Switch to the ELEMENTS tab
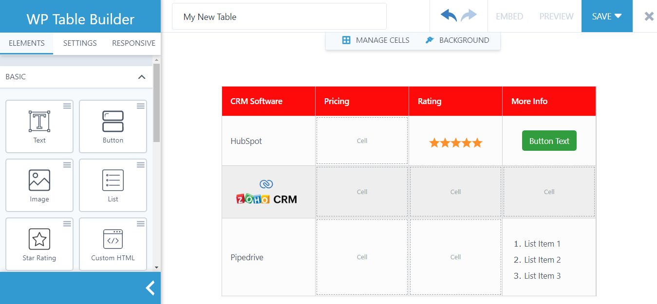The image size is (657, 304). 27,43
